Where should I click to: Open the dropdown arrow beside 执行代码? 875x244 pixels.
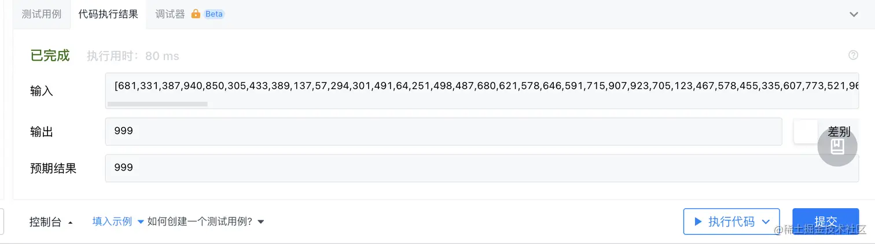(766, 221)
